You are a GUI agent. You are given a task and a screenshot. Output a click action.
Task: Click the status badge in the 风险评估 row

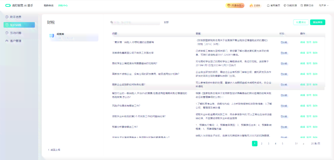point(284,106)
